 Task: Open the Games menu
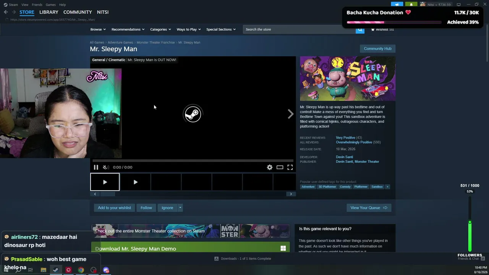pyautogui.click(x=51, y=5)
